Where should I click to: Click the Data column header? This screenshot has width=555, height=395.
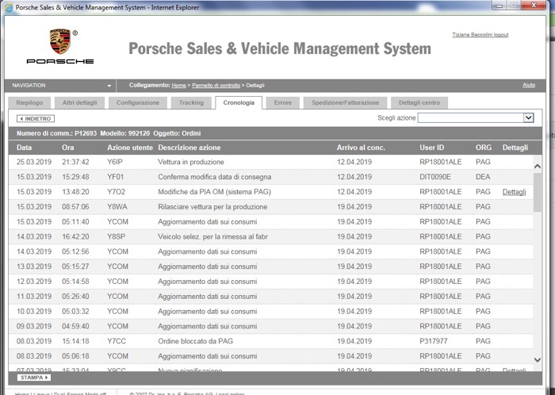click(x=24, y=148)
